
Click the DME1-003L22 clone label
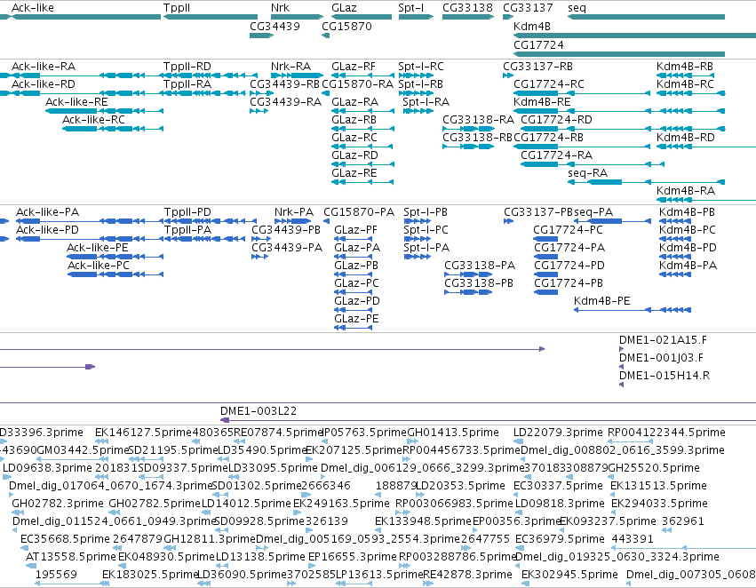click(259, 411)
